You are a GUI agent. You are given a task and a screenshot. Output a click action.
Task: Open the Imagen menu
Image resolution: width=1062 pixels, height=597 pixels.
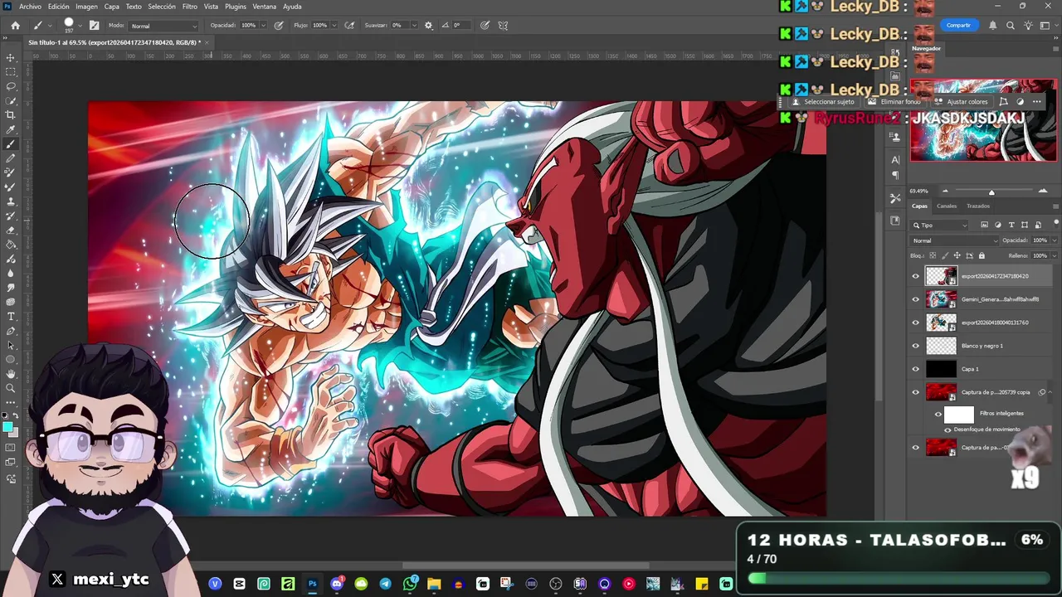[86, 6]
